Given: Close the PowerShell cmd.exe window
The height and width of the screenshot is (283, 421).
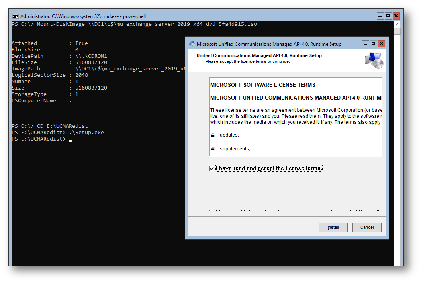Looking at the screenshot, I should tap(396, 16).
